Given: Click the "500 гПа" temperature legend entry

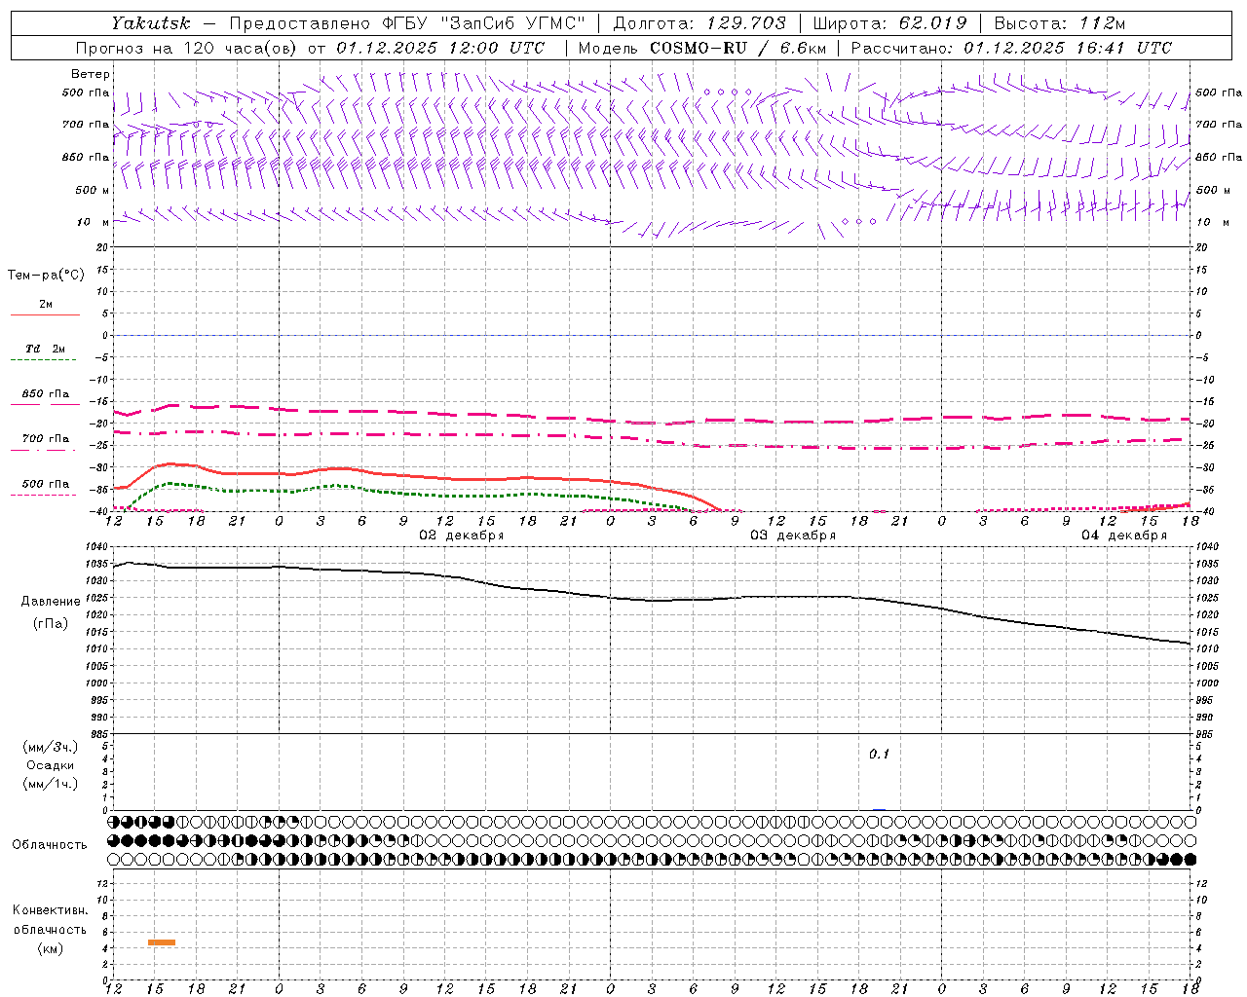Looking at the screenshot, I should 45,484.
